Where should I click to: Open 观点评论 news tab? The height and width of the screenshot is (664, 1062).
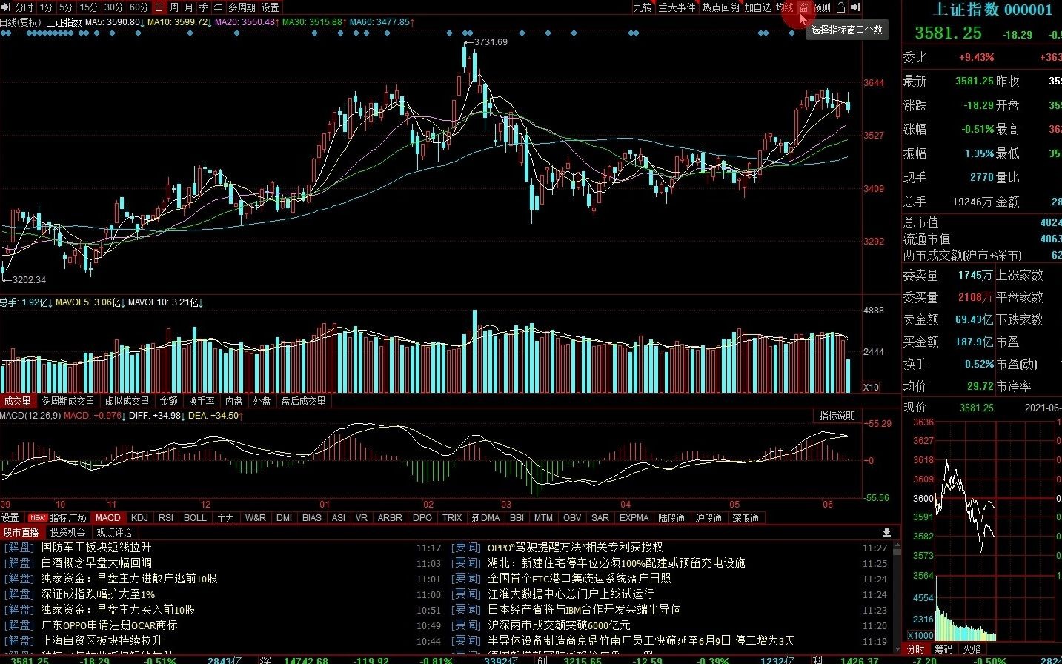click(x=114, y=532)
